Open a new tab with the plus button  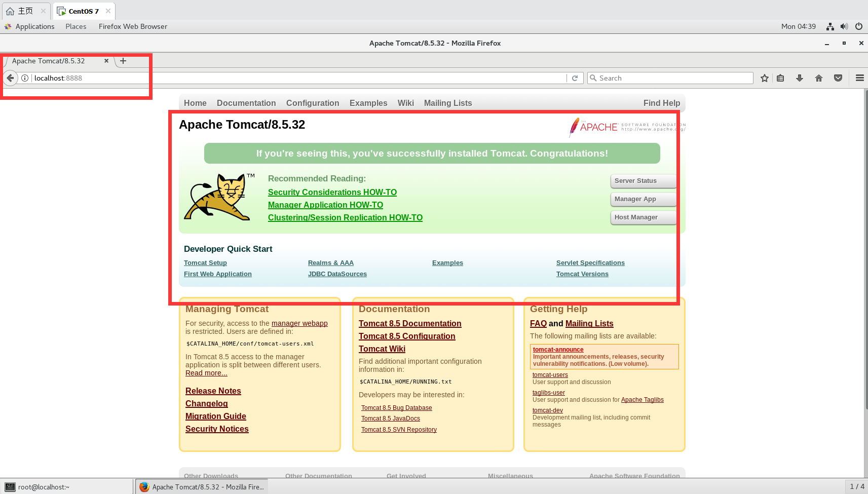(x=123, y=61)
